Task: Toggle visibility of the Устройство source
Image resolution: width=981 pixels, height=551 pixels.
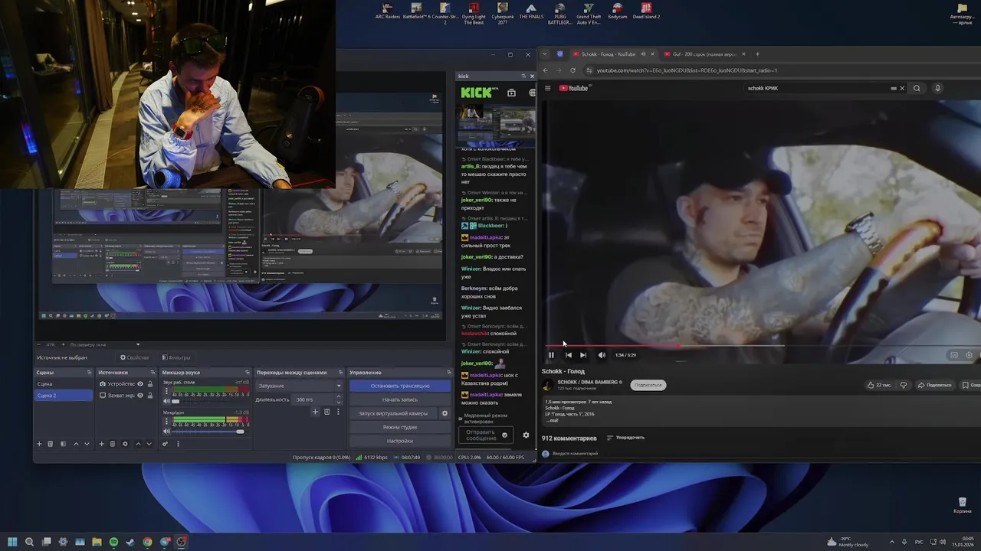Action: [139, 384]
